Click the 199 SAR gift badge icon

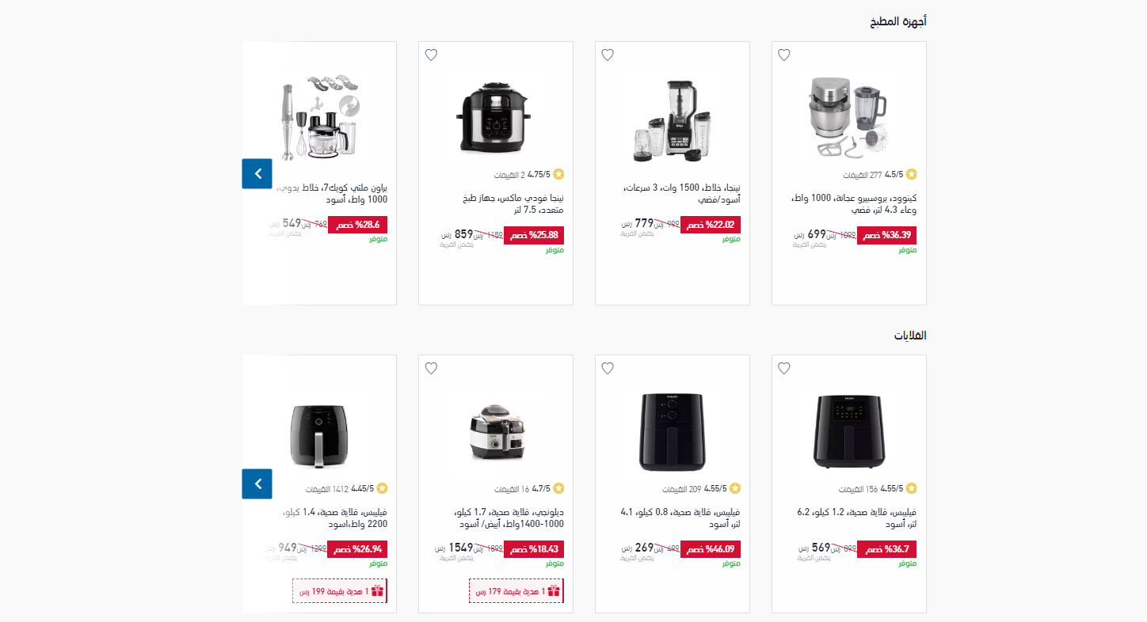click(x=377, y=591)
